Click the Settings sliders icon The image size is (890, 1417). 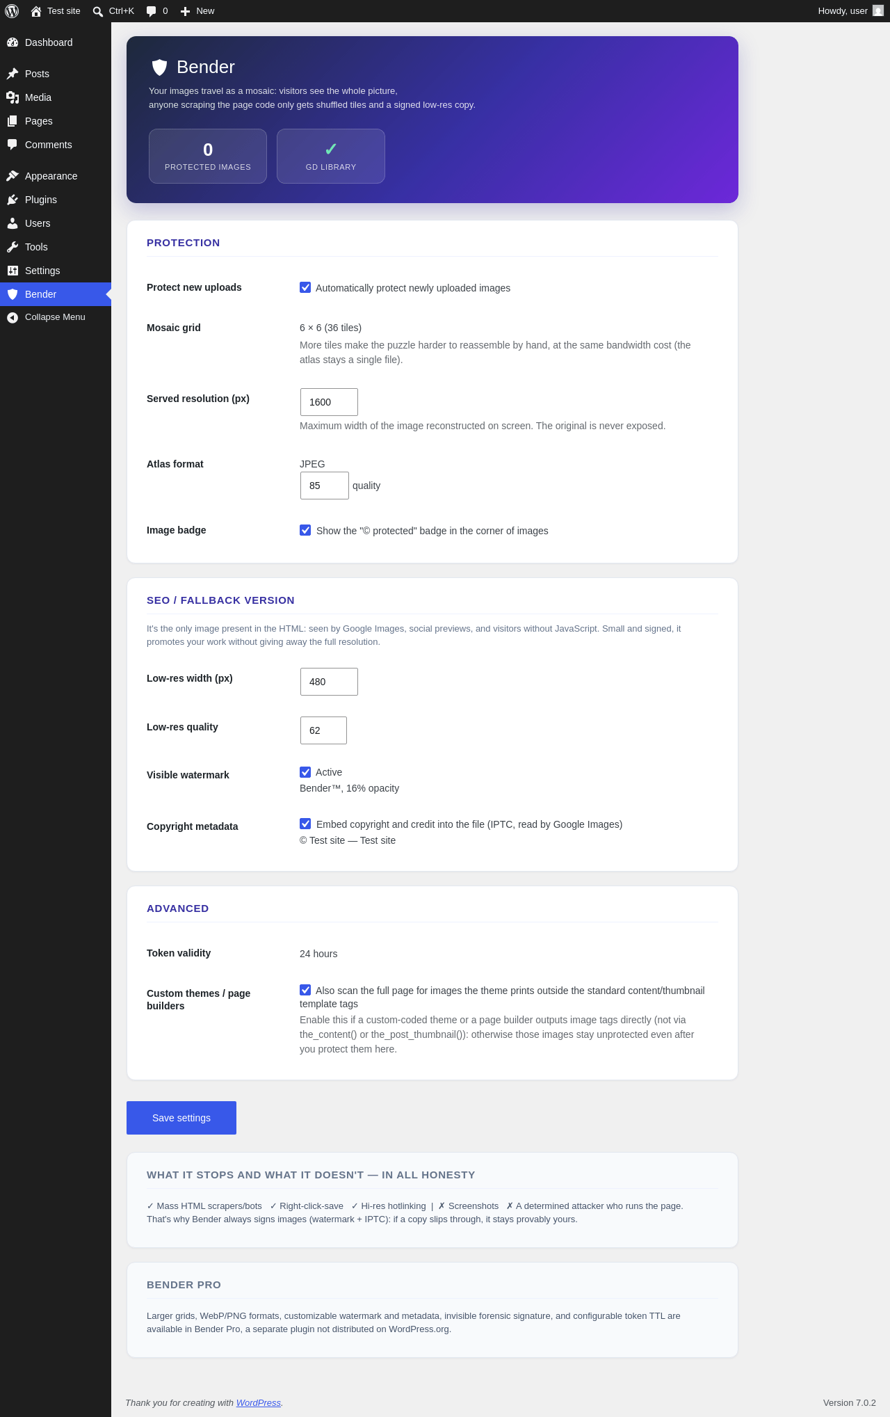point(13,271)
